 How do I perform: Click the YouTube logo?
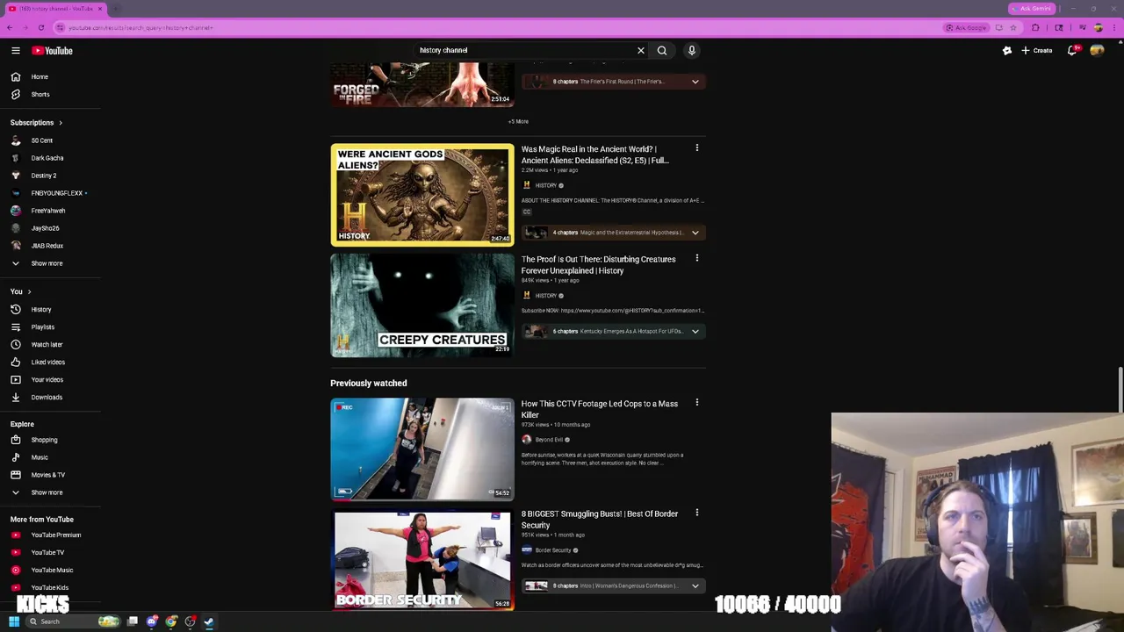pyautogui.click(x=53, y=51)
